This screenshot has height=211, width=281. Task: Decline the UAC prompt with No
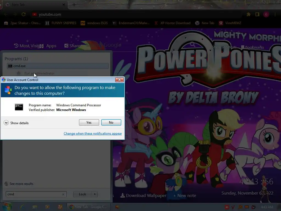[111, 122]
